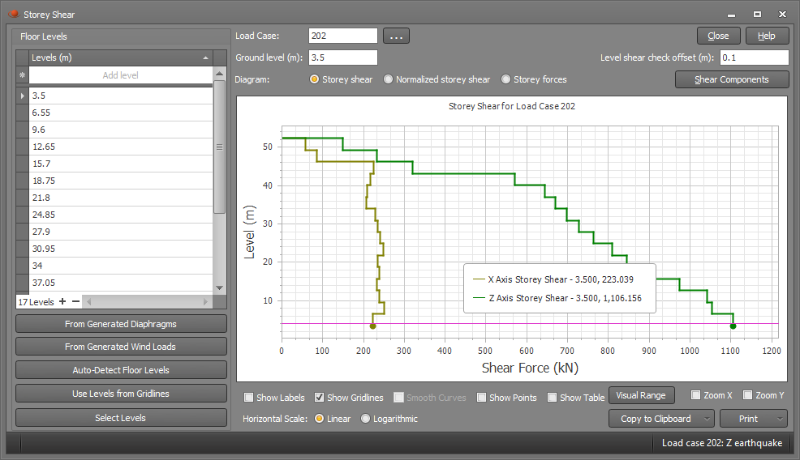This screenshot has width=800, height=460.
Task: Open Copy to Clipboard dropdown arrow
Action: (x=708, y=419)
